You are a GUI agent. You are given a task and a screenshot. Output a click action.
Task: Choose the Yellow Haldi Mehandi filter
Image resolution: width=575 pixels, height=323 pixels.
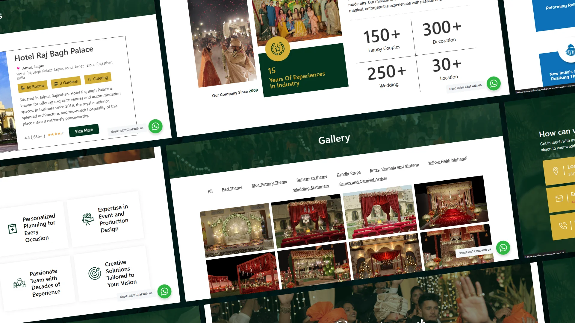point(447,161)
